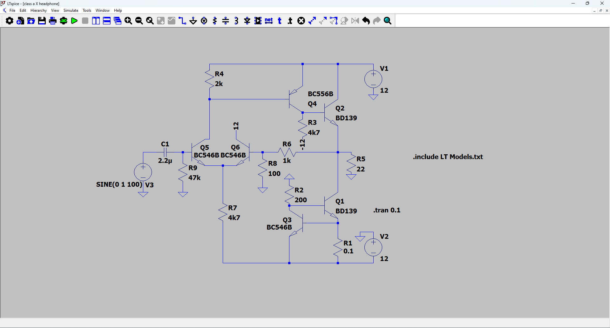
Task: Click the R2 200 resistor value
Action: 301,200
